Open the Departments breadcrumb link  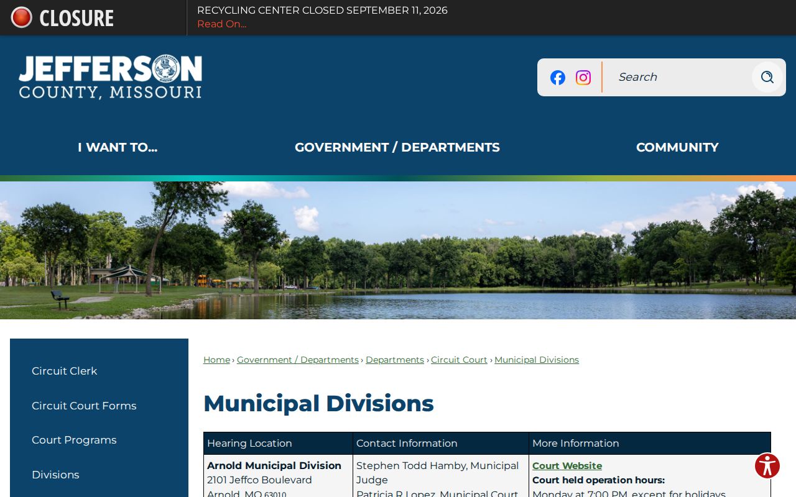point(395,360)
